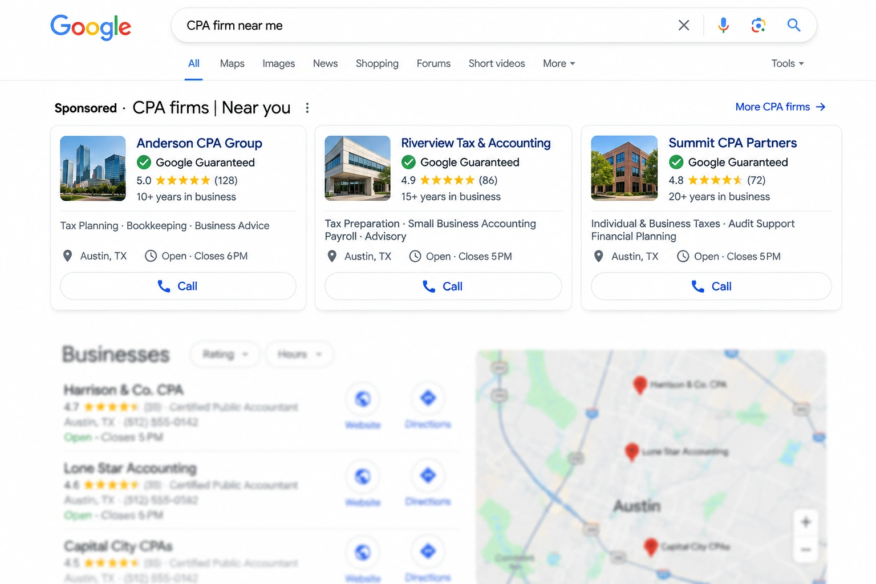The image size is (876, 584).
Task: Click the Riverview Tax office building thumbnail
Action: (358, 168)
